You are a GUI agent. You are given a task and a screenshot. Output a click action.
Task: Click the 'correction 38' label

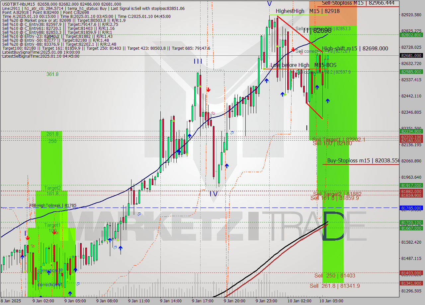tap(50, 271)
